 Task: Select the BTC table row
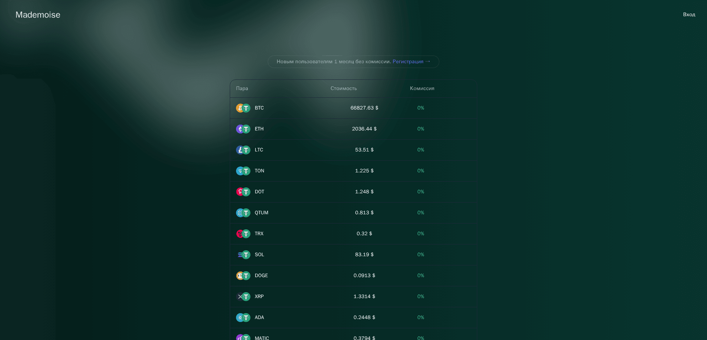coord(353,108)
